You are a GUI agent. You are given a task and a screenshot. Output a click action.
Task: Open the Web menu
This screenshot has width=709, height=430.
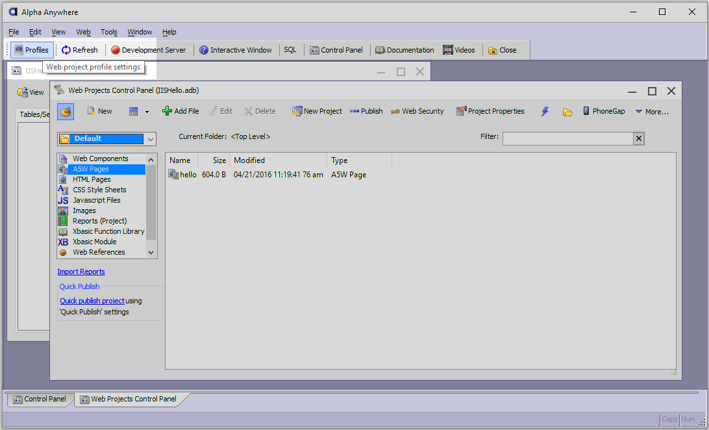click(83, 32)
